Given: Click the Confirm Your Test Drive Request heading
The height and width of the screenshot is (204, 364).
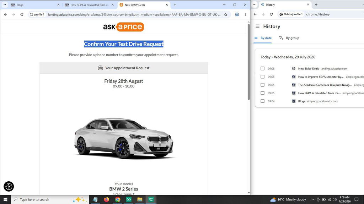Looking at the screenshot, I should click(x=123, y=44).
